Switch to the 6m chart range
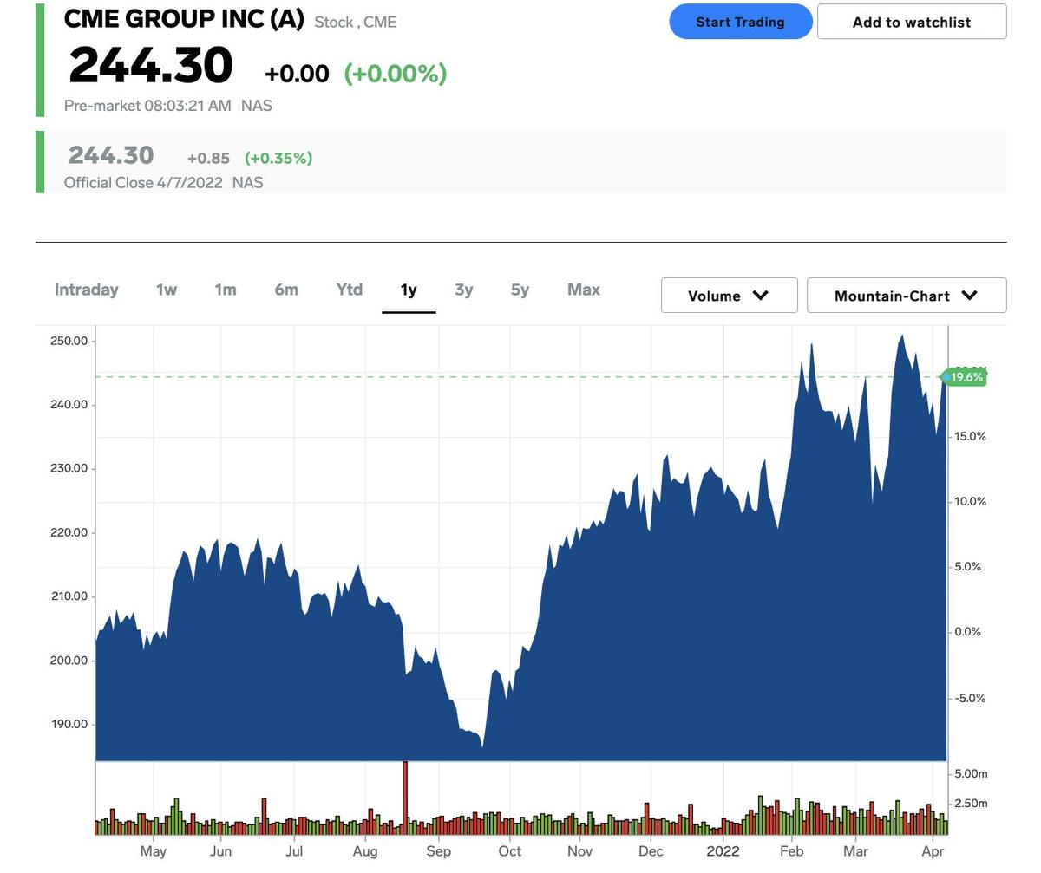 (286, 290)
